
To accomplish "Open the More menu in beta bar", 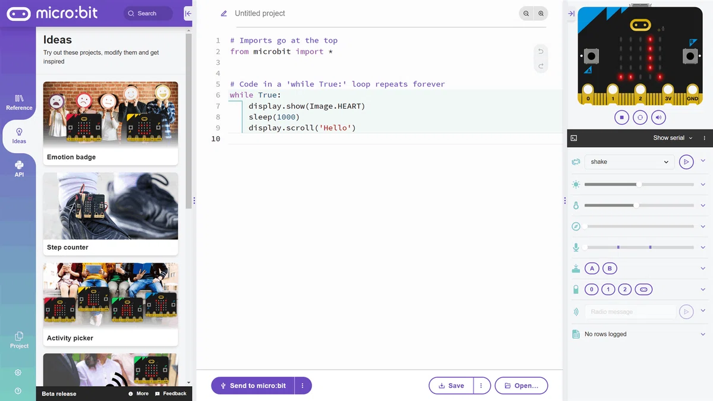I will (x=138, y=393).
